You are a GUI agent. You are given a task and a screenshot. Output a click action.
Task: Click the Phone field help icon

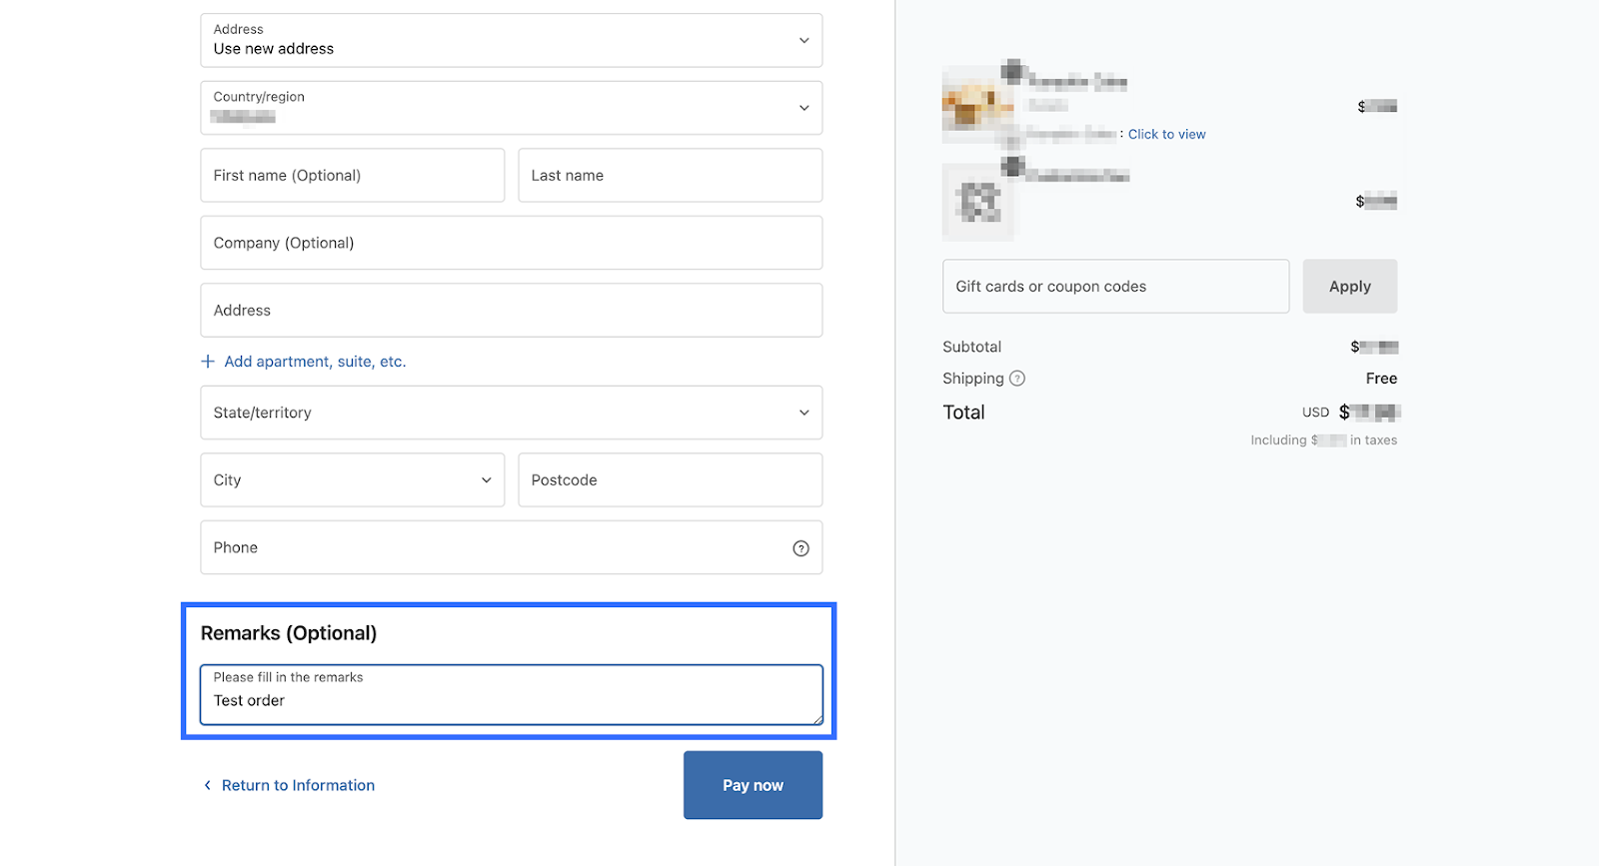[x=800, y=548]
